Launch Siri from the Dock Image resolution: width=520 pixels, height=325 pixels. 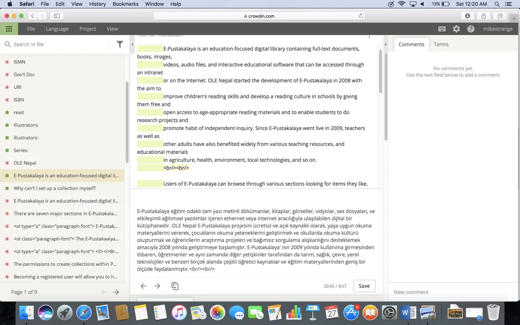[46, 312]
